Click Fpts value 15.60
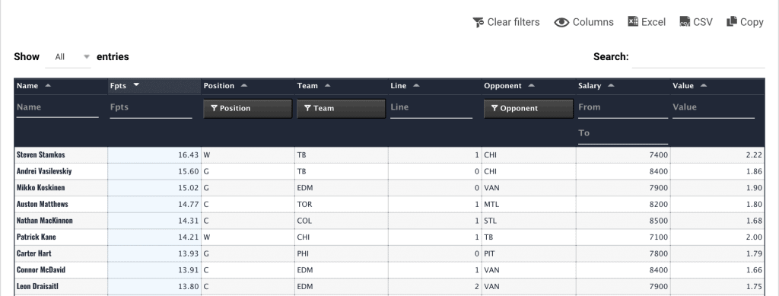This screenshot has width=779, height=296. click(x=189, y=171)
